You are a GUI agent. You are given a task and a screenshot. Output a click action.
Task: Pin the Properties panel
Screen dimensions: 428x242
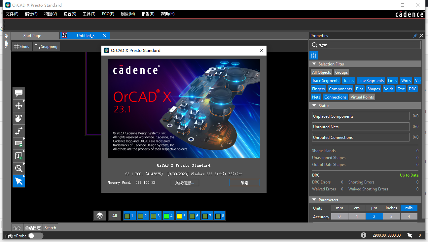(415, 36)
